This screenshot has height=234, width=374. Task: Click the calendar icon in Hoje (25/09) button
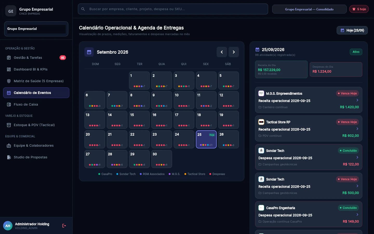point(342,30)
